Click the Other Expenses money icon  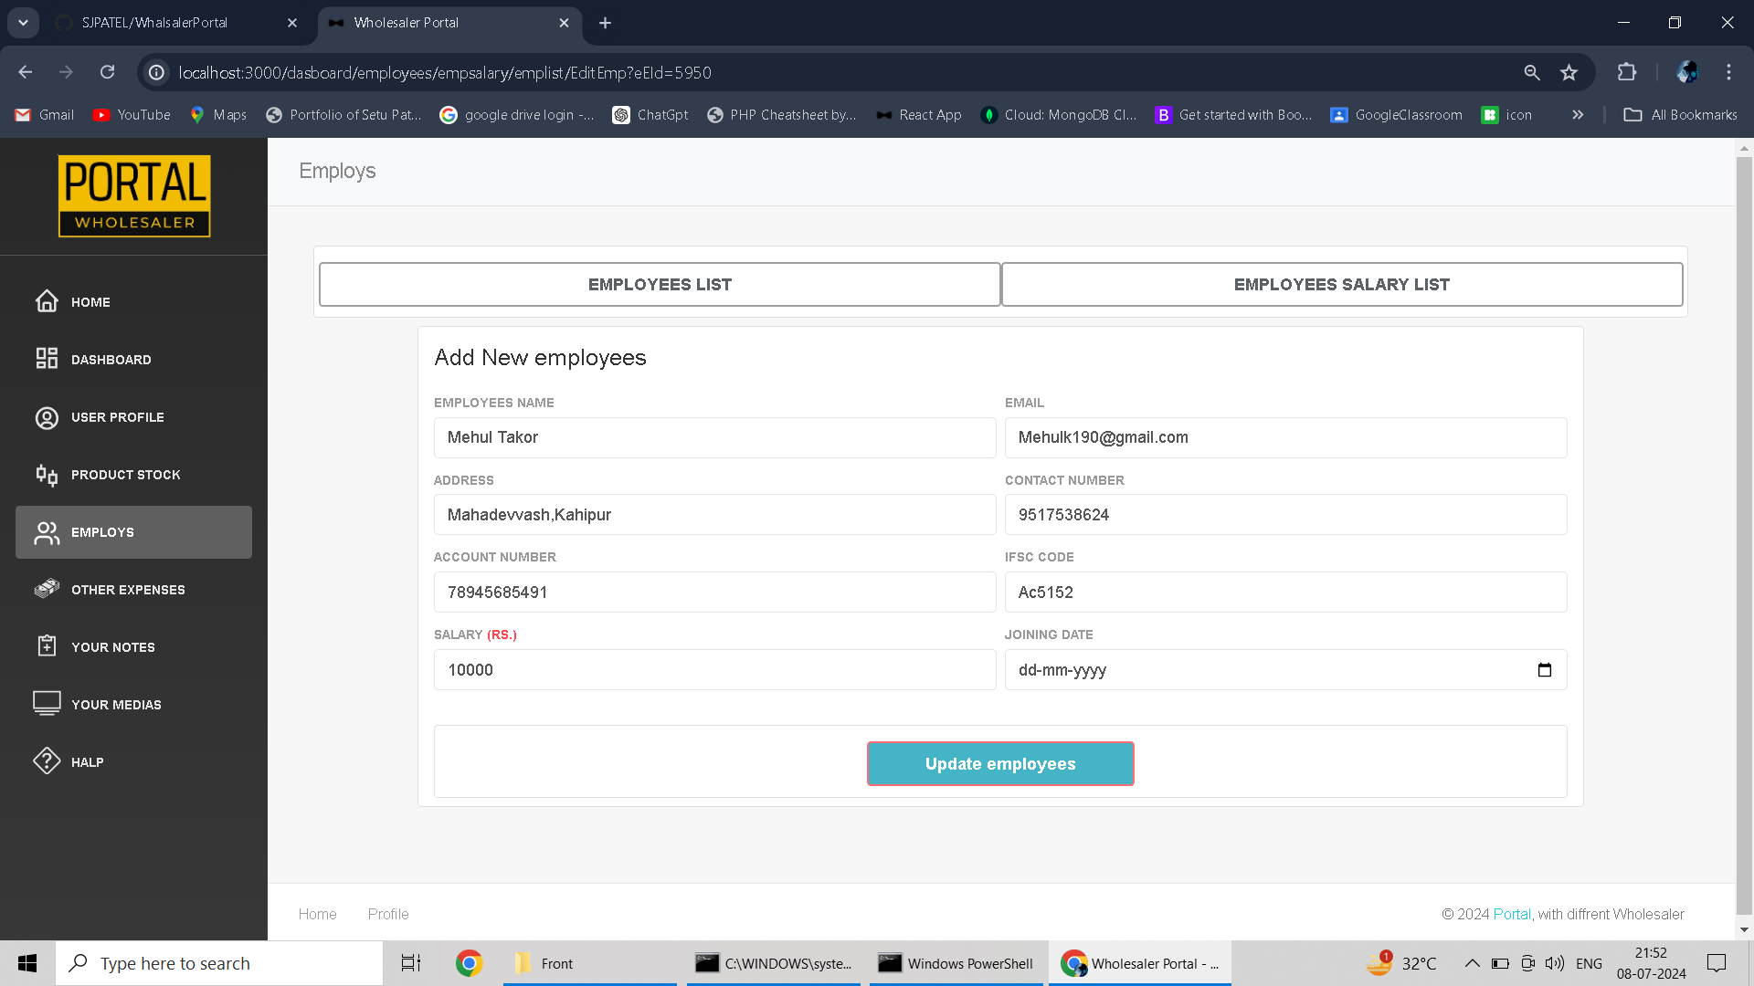point(47,589)
